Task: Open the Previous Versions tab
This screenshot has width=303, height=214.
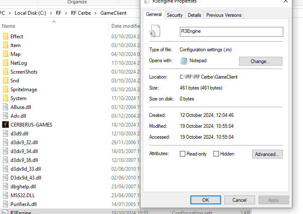Action: point(224,15)
